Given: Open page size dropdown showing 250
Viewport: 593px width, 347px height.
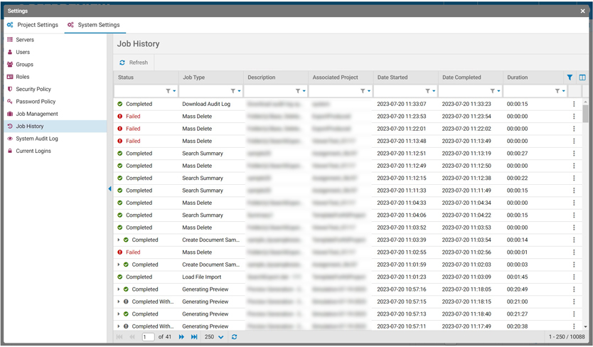Looking at the screenshot, I should pos(214,337).
